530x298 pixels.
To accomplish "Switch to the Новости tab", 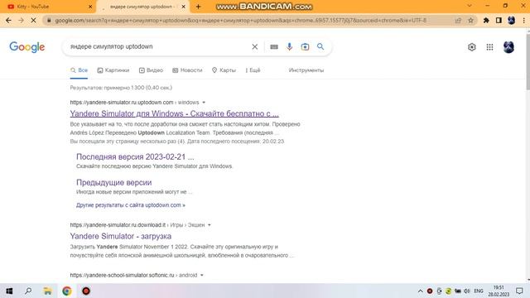I will point(187,70).
